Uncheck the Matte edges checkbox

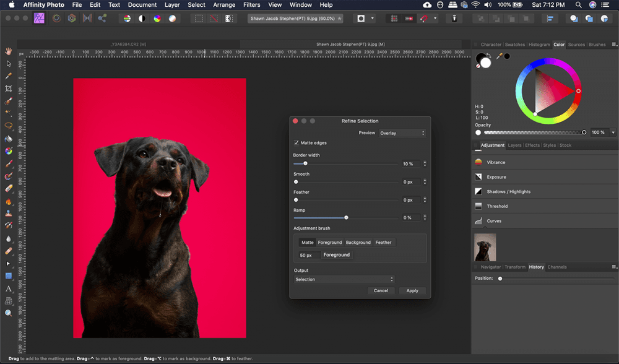tap(297, 143)
